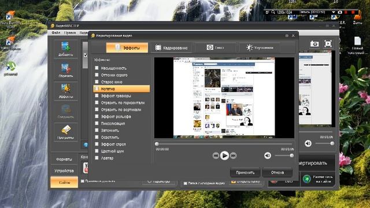Mute the main window preview speaker icon
Screen dimensions: 370x208
[x=308, y=143]
